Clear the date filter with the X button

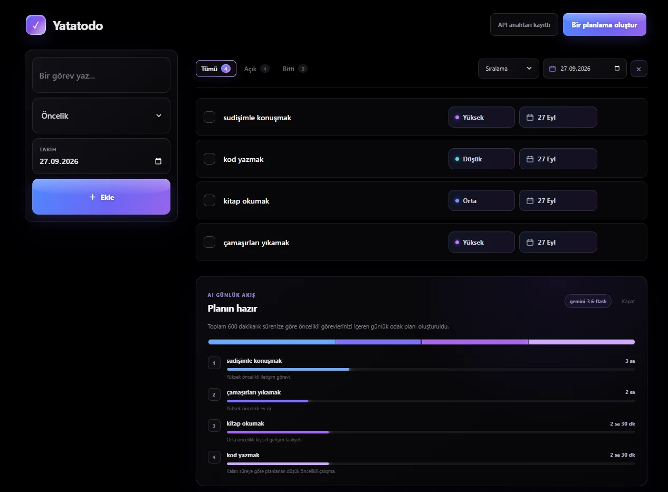coord(638,69)
